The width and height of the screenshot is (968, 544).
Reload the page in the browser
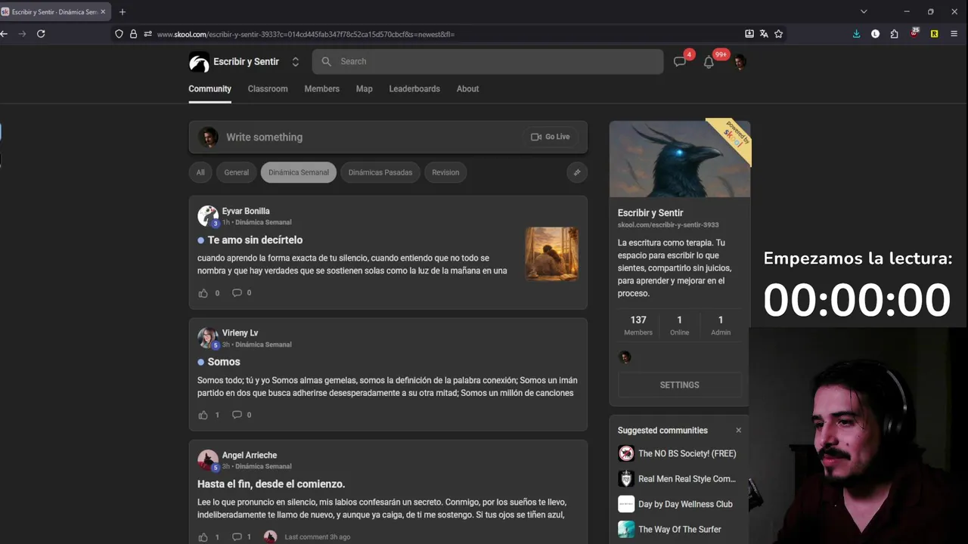[41, 34]
